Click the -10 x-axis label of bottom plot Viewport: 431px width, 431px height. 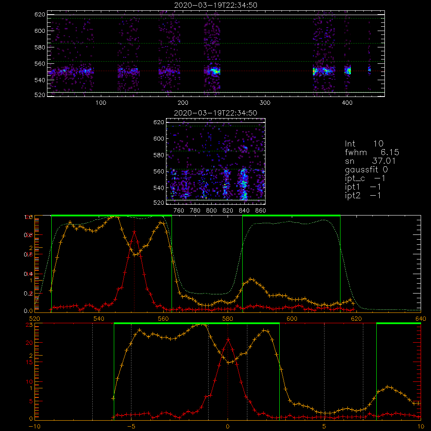[x=34, y=427]
